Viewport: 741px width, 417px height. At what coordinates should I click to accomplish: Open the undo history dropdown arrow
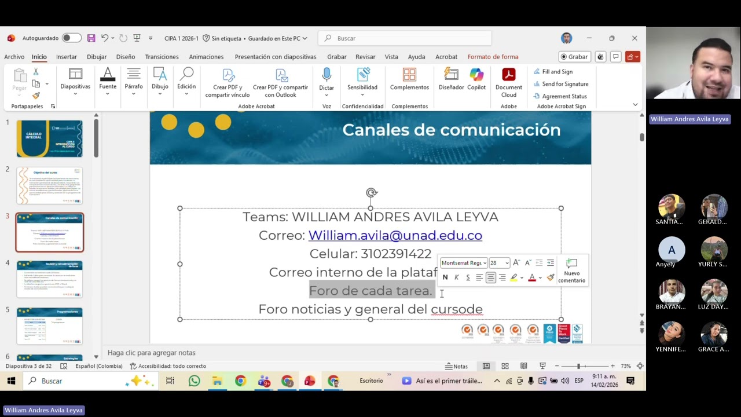click(113, 38)
